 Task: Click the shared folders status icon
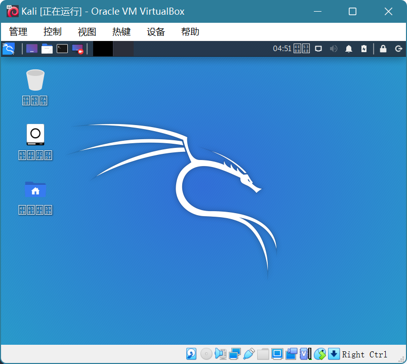(263, 354)
